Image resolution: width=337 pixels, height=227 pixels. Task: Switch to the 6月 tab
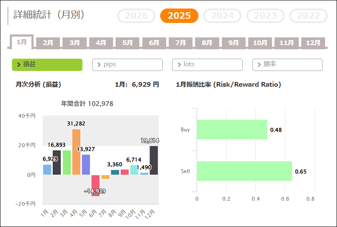click(154, 43)
